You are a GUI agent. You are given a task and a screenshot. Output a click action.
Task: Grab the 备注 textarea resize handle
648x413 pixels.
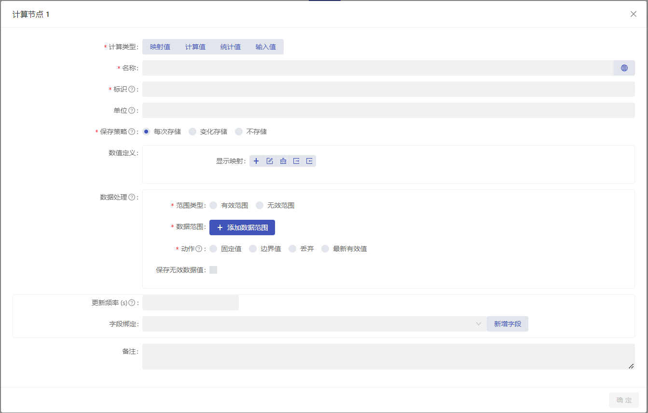point(631,366)
